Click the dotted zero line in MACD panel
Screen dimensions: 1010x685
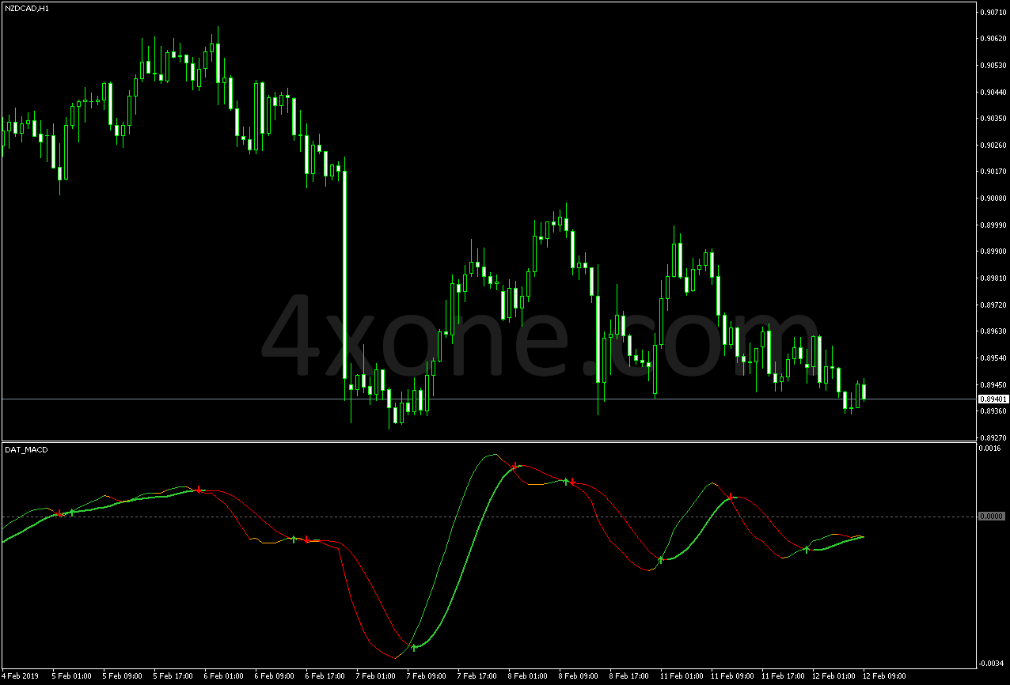(475, 516)
